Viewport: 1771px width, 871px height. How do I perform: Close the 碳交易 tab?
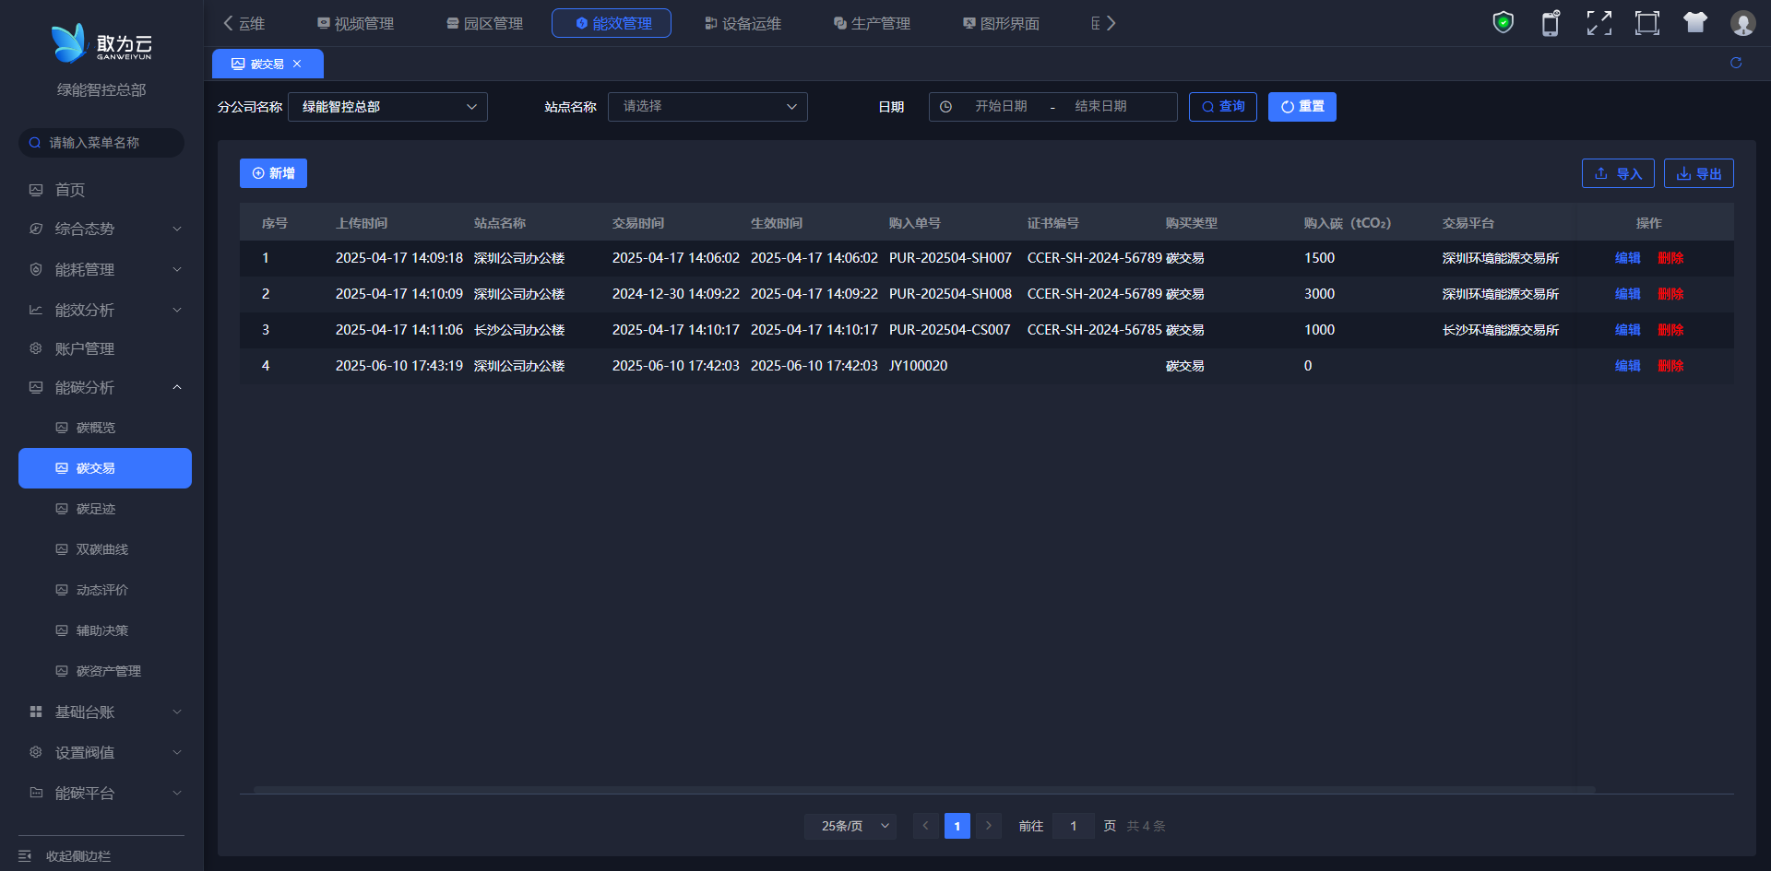pos(297,65)
